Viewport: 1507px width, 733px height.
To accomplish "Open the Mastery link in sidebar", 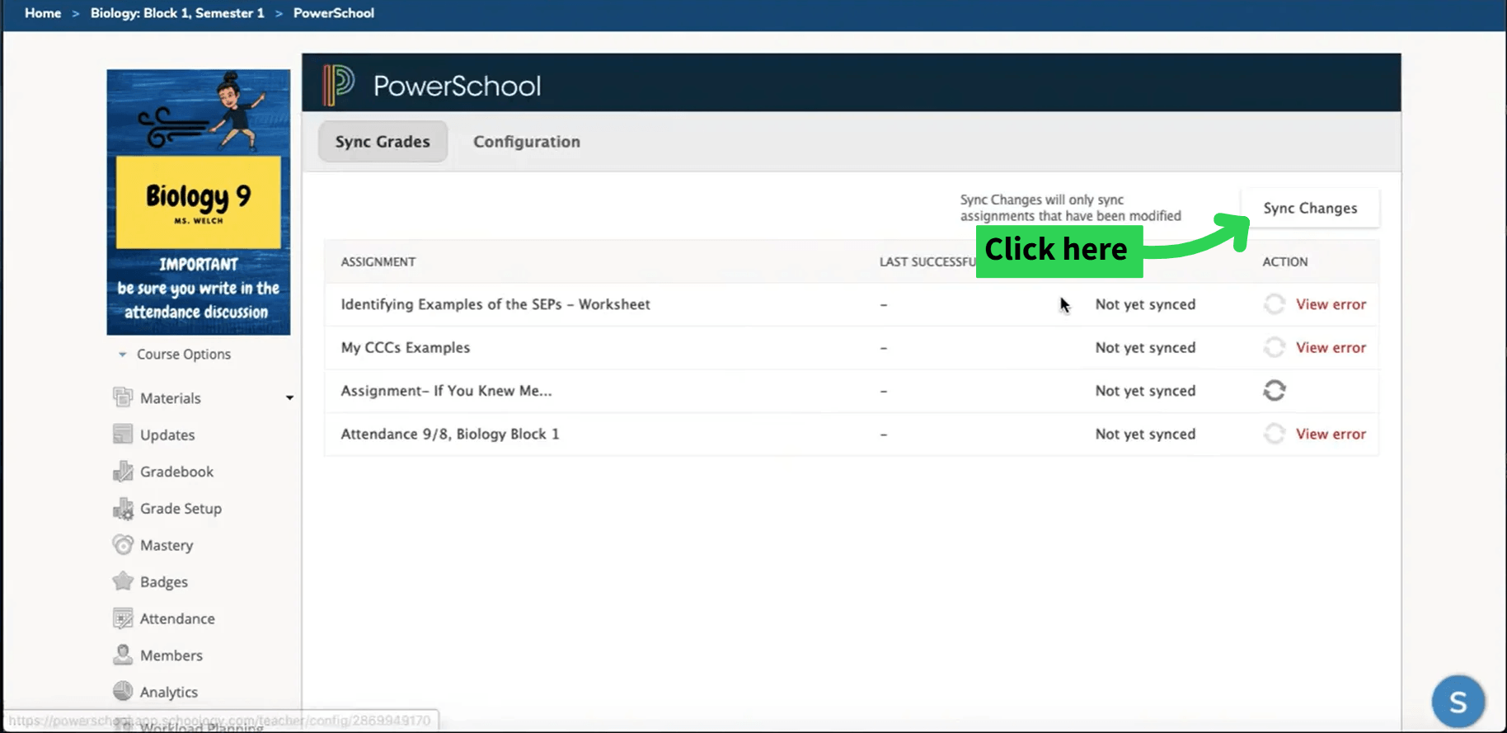I will (167, 545).
